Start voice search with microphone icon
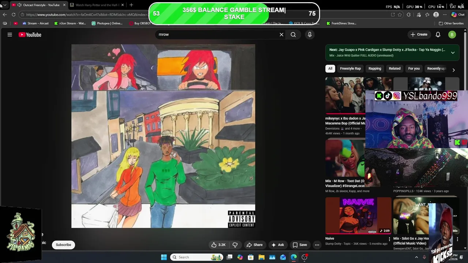This screenshot has height=263, width=468. (x=310, y=34)
